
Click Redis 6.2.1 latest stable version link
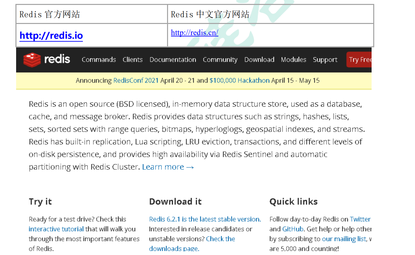pyautogui.click(x=205, y=219)
